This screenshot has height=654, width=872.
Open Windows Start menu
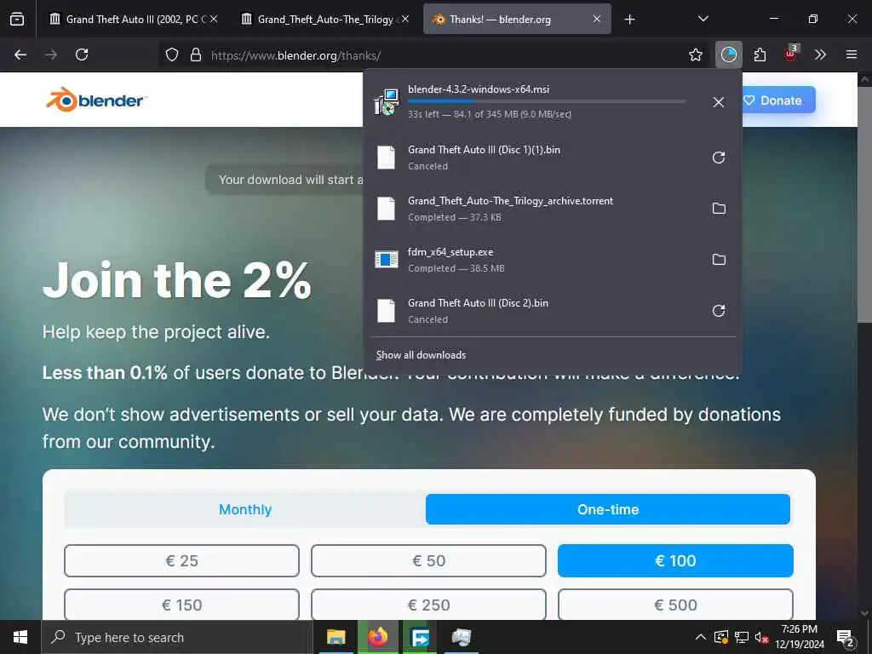pos(20,637)
